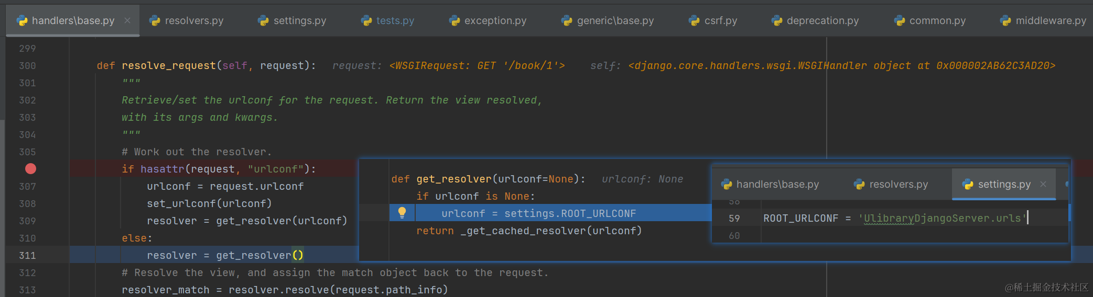Viewport: 1093px width, 297px height.
Task: Click line number 311 in the gutter
Action: pos(27,255)
